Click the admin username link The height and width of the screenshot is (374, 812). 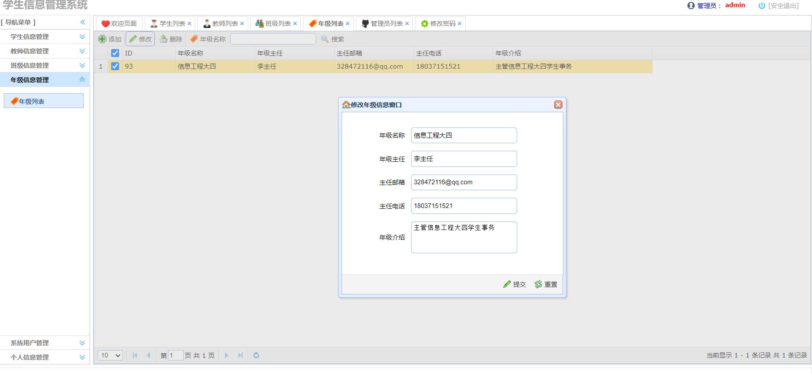tap(735, 5)
